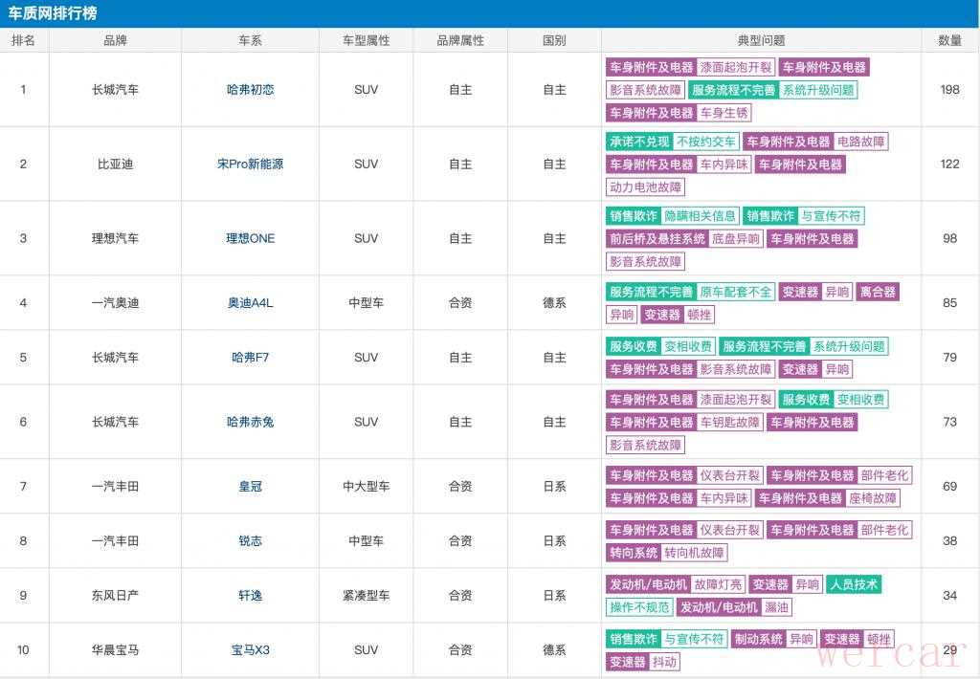This screenshot has height=679, width=980.
Task: Click the 宋Pro新能源 series link
Action: pos(250,164)
